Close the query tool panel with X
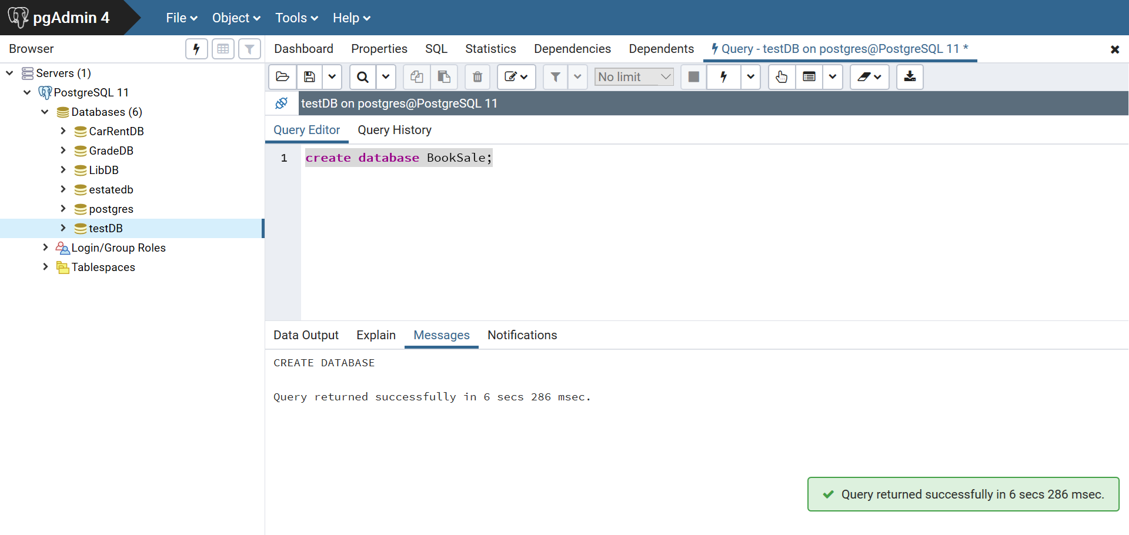Viewport: 1129px width, 535px height. click(x=1114, y=49)
